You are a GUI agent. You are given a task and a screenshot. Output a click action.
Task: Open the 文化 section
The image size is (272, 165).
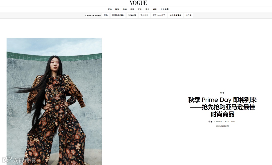point(140,9)
